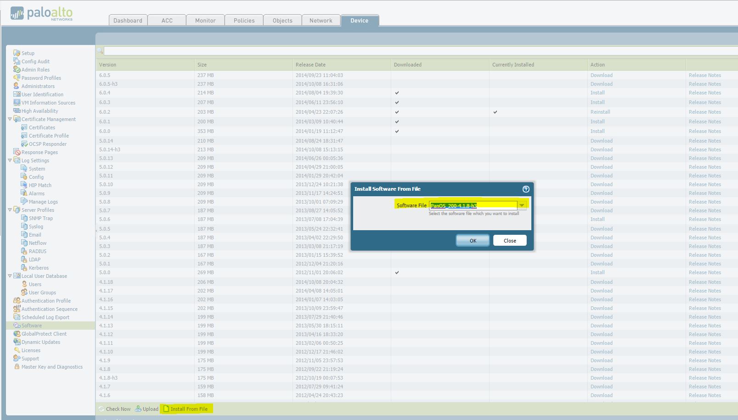Click the SNMP Trap icon
The width and height of the screenshot is (738, 420).
(24, 218)
